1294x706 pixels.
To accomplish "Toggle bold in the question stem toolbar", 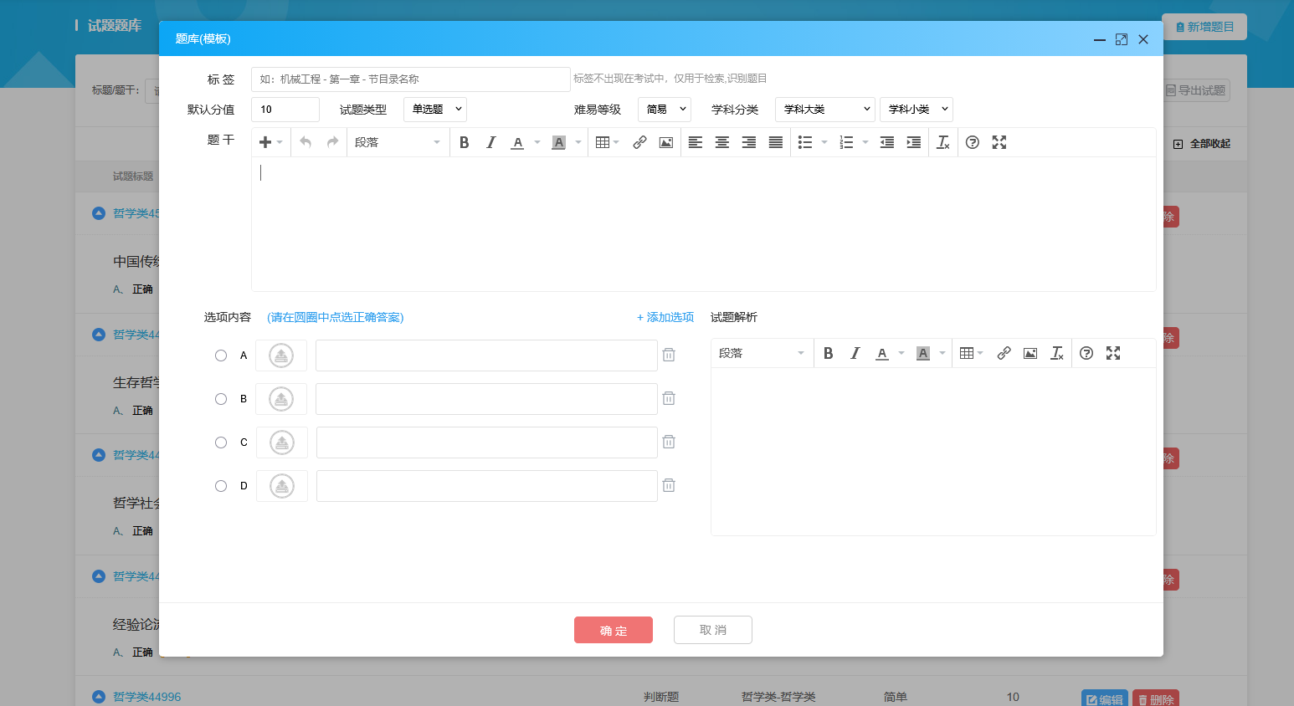I will click(465, 143).
